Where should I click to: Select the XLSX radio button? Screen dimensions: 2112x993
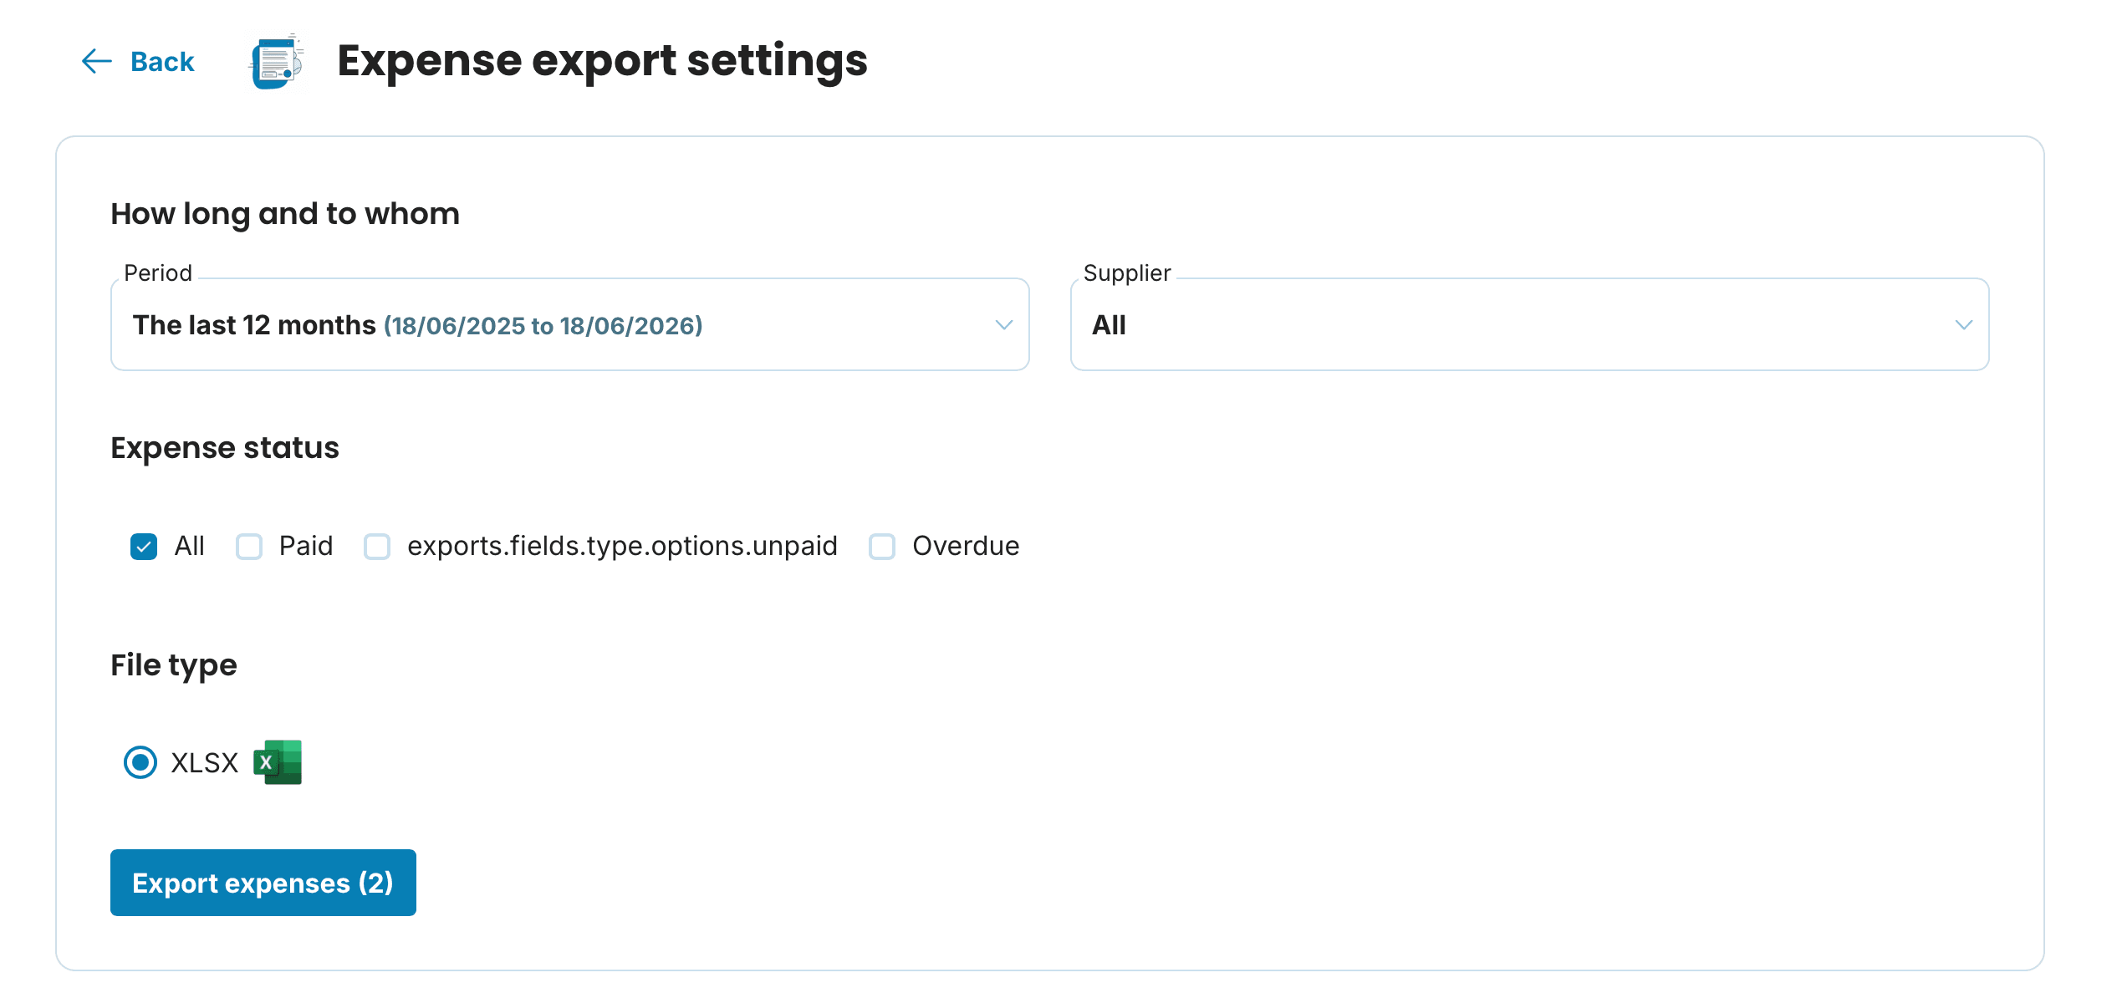[140, 762]
